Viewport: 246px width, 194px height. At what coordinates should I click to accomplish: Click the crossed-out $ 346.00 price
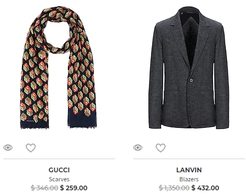45,188
